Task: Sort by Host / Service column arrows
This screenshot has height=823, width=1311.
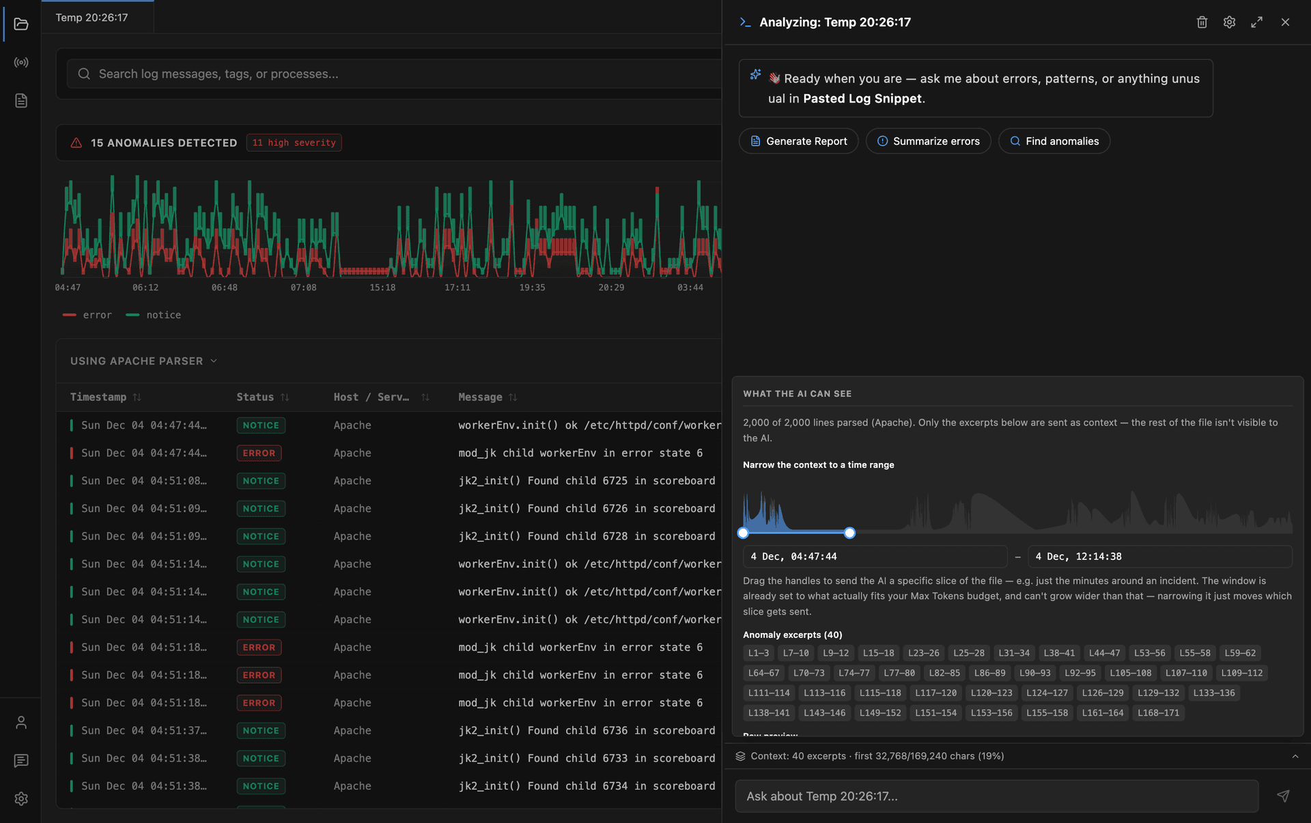Action: coord(425,397)
